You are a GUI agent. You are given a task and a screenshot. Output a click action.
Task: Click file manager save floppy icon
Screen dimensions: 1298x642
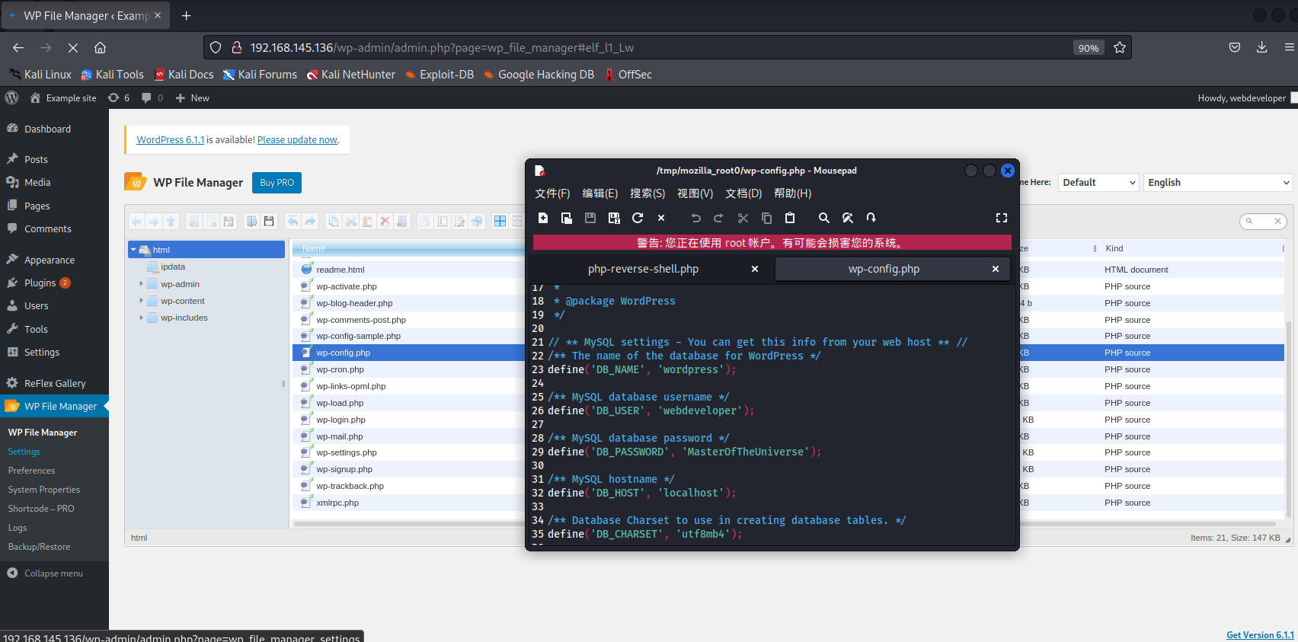[269, 222]
